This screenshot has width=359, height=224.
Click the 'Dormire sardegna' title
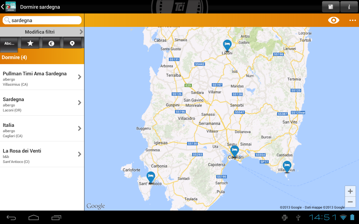click(x=40, y=7)
